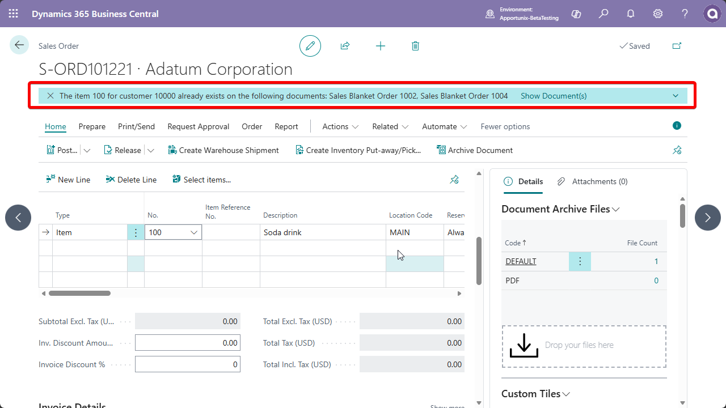Switch to Attachments (0) tab
The image size is (726, 408).
[x=593, y=181]
